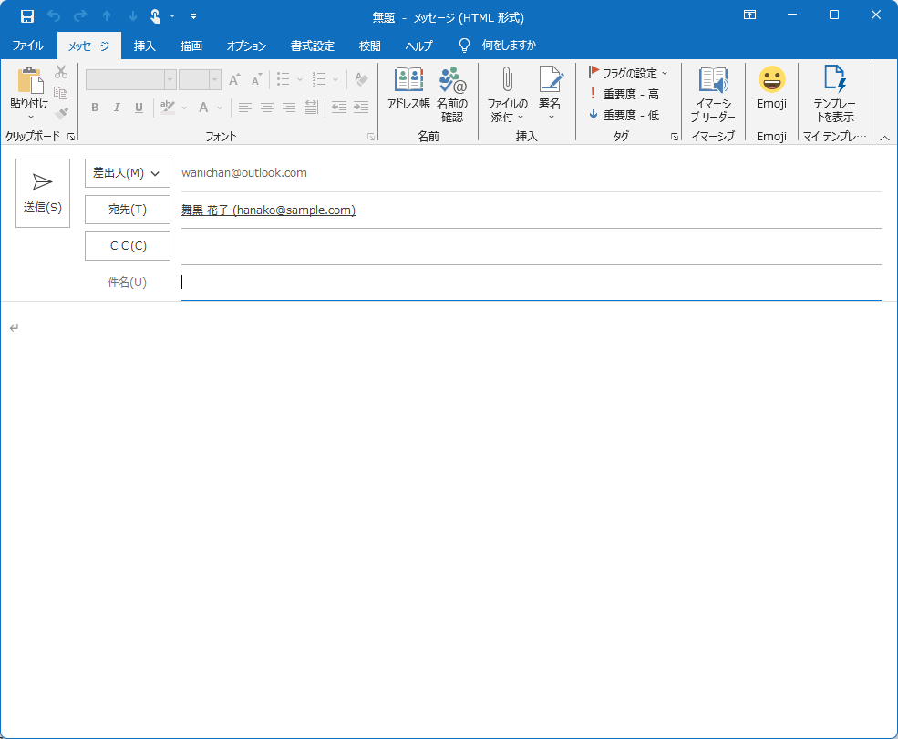The height and width of the screenshot is (739, 898).
Task: Click the next item down arrow
Action: pos(133,16)
